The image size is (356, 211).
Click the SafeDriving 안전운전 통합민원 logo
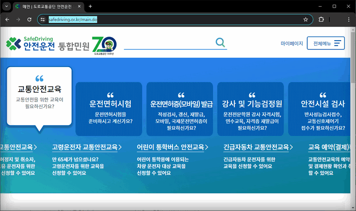pos(48,44)
